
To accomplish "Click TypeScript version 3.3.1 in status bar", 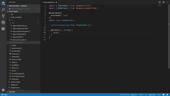I will tap(159, 95).
